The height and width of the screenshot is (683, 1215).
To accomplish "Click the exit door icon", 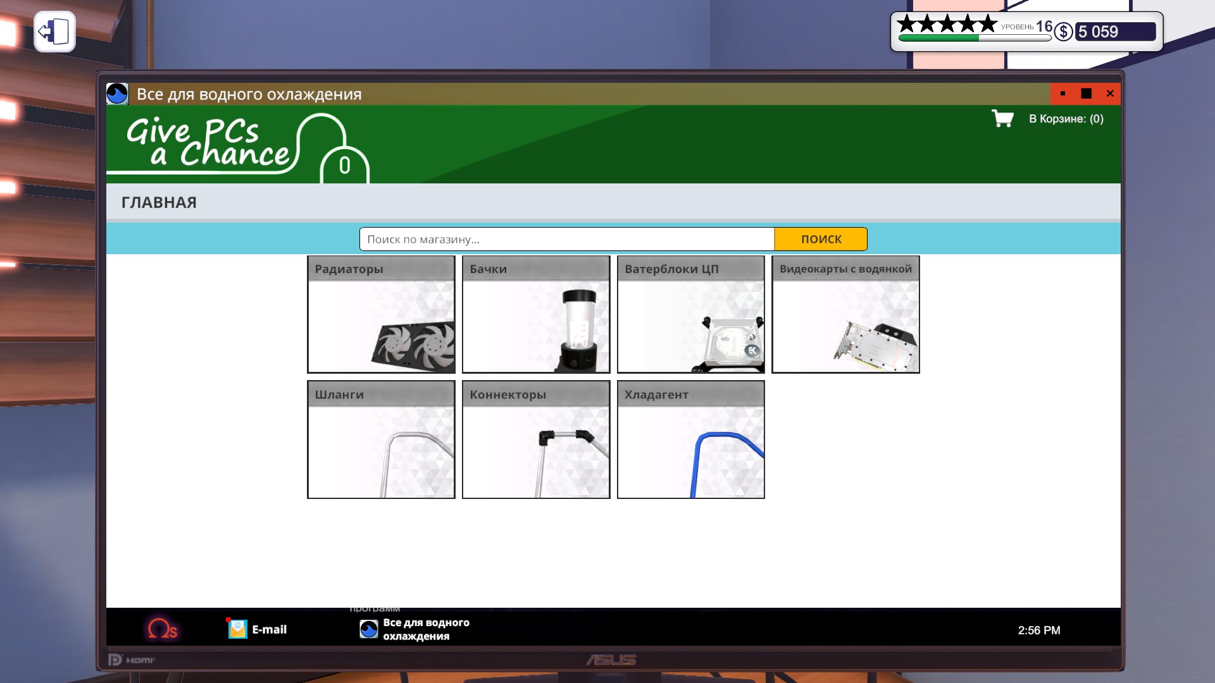I will coord(54,32).
